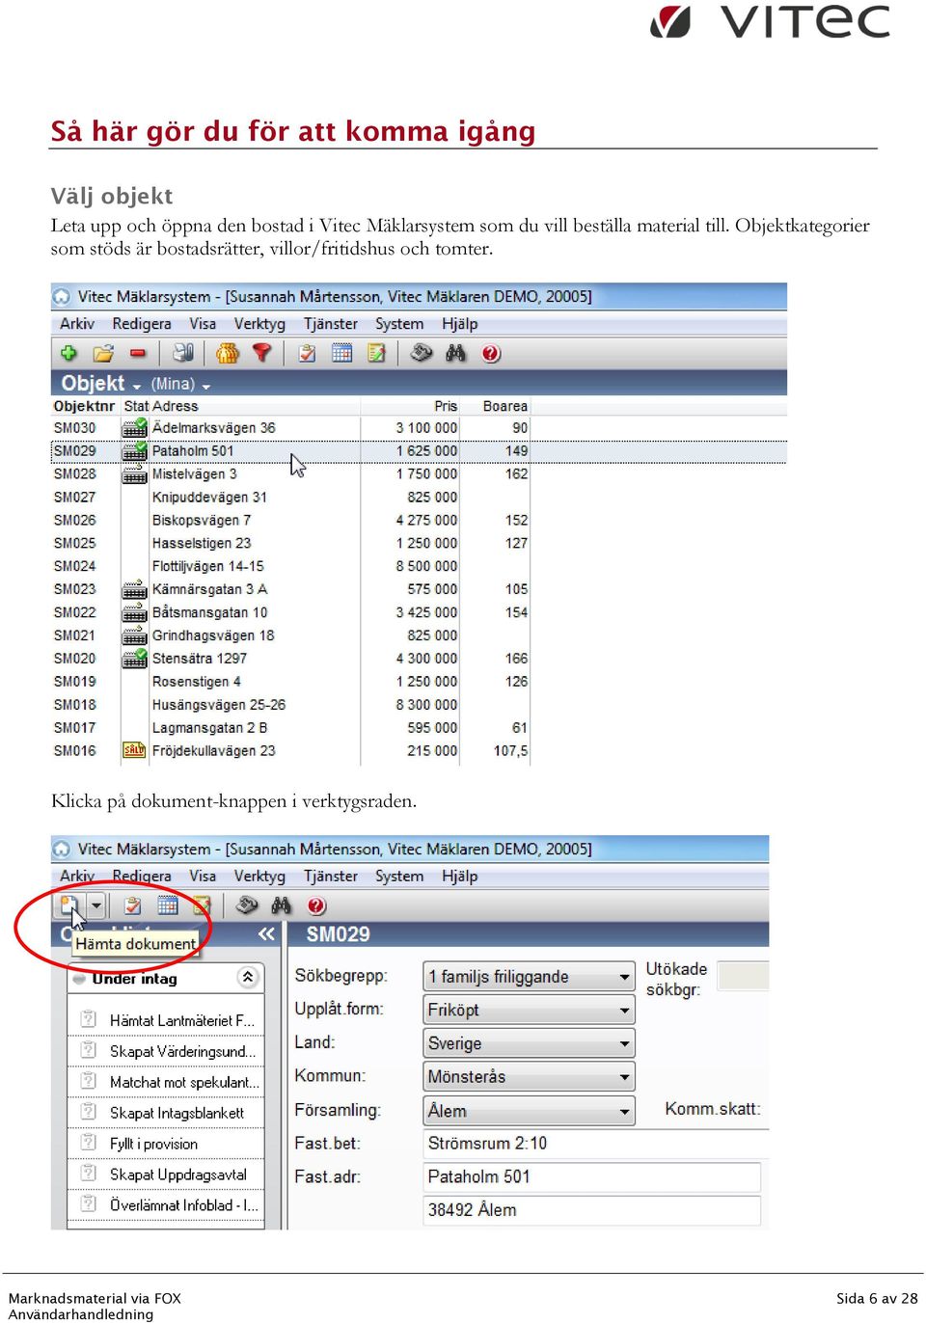Image resolution: width=926 pixels, height=1323 pixels.
Task: Open the Objekt heading dropdown arrow
Action: [137, 386]
